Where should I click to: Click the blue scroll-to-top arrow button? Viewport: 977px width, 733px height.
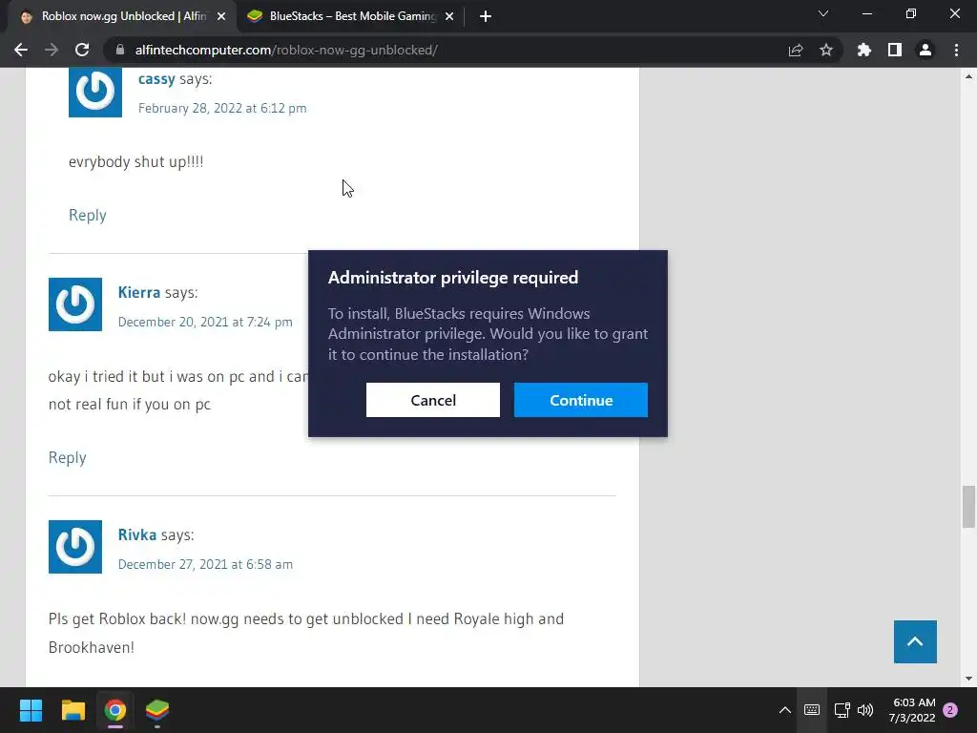[915, 642]
